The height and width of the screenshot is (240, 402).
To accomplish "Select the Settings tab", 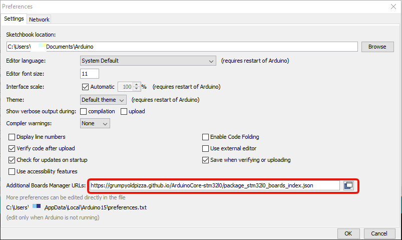I will click(14, 19).
